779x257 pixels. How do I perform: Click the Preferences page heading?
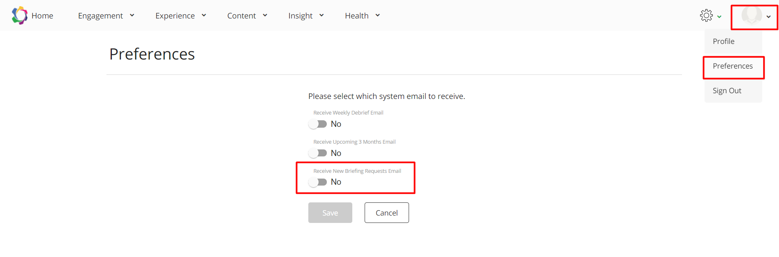click(152, 54)
